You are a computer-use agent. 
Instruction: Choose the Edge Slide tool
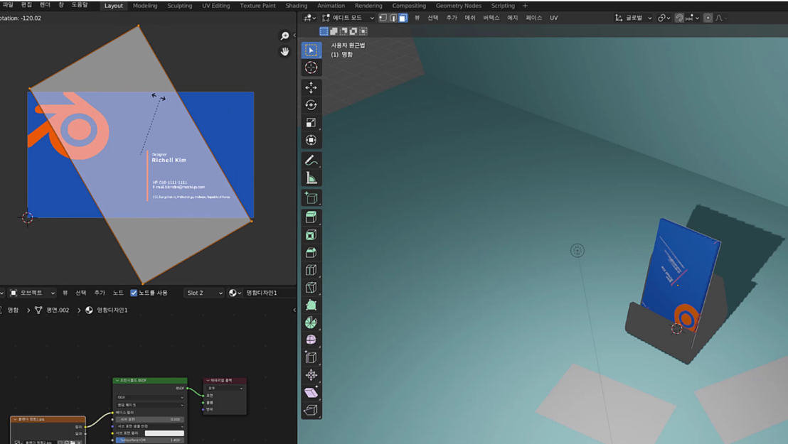311,357
